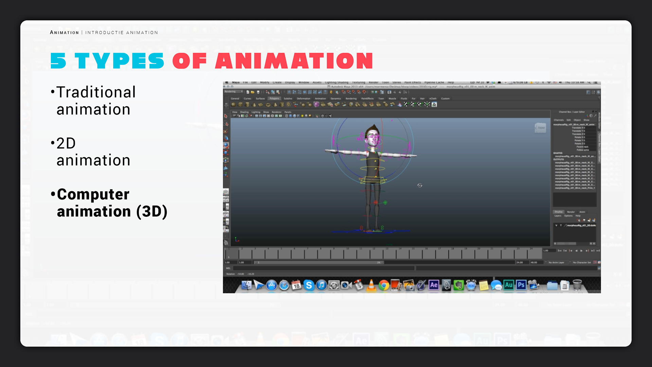Open the No Anim Layer dropdown
652x367 pixels.
click(556, 262)
